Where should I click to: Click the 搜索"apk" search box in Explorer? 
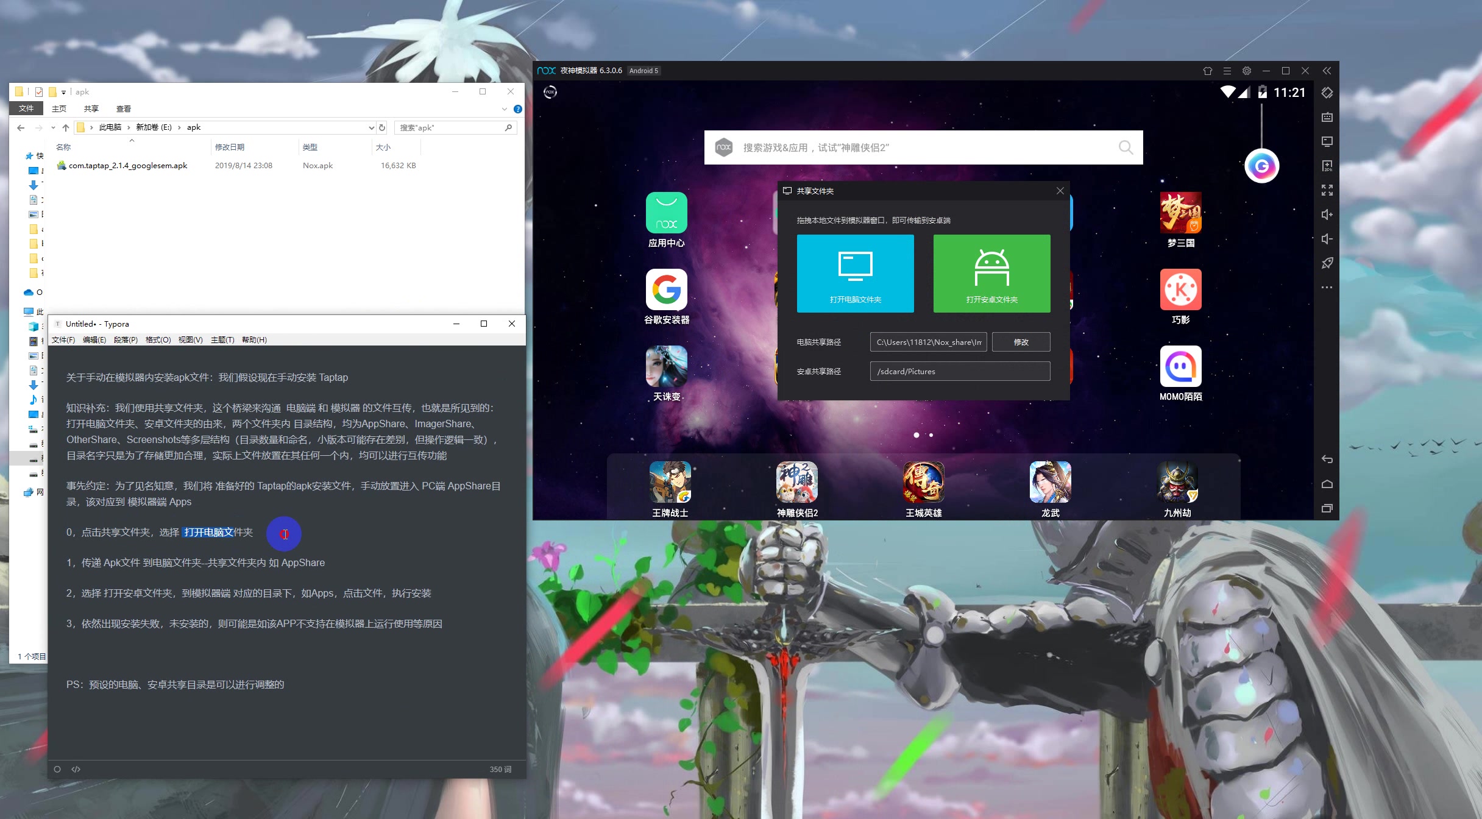pos(455,127)
